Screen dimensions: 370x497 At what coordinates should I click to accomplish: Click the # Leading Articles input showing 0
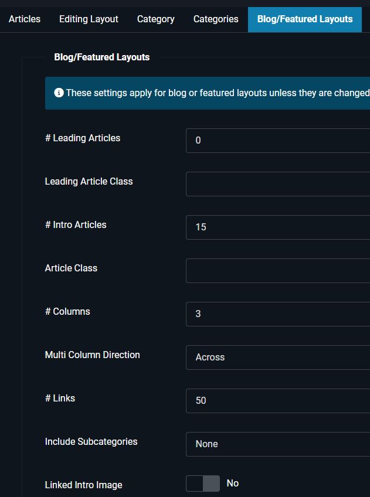tap(277, 140)
